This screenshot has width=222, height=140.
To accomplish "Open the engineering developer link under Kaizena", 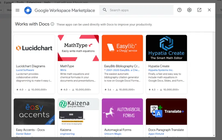I will click(67, 134).
